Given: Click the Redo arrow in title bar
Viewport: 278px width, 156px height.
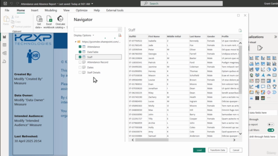Looking at the screenshot, I should (17, 3).
